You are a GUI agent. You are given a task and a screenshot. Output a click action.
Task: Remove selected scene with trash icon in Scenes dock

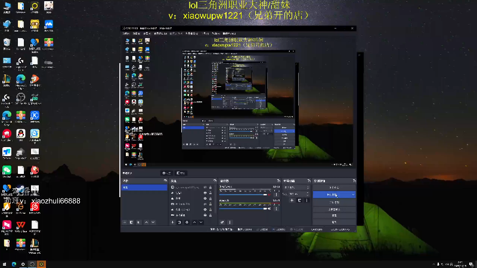pos(131,222)
